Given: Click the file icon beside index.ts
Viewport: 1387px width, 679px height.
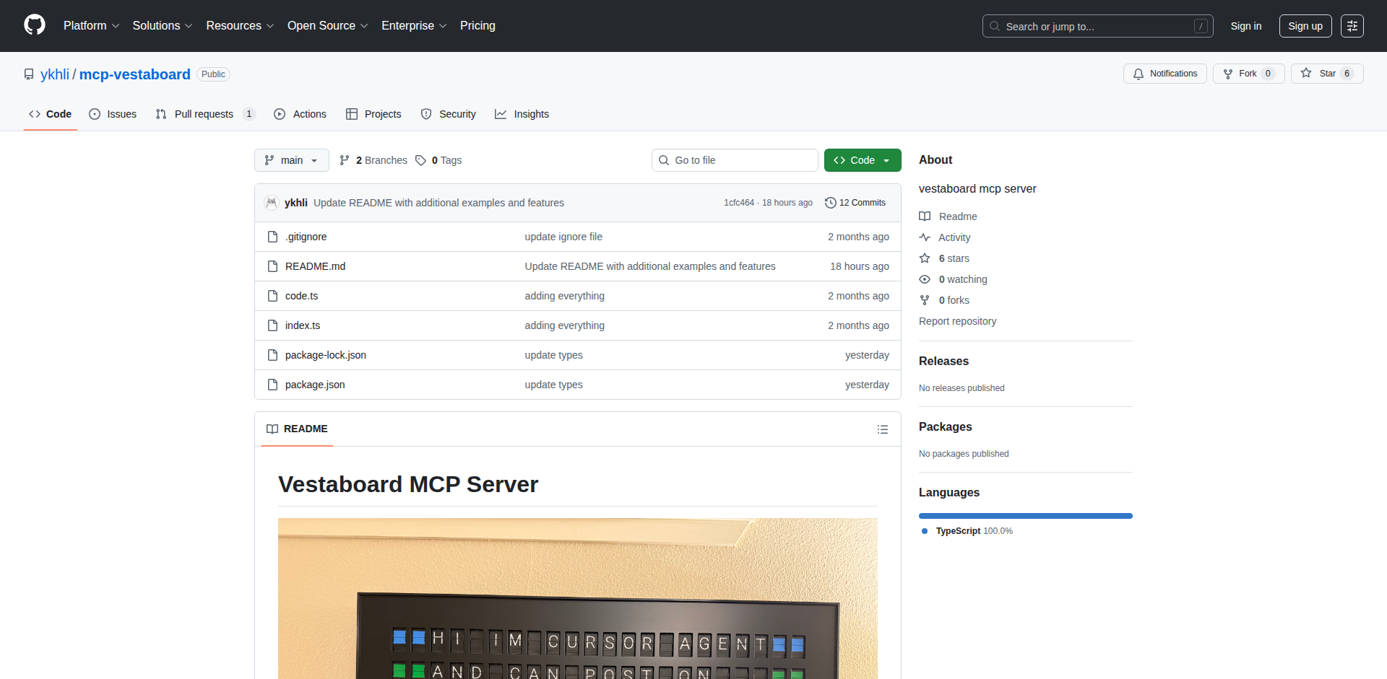Looking at the screenshot, I should click(x=272, y=325).
